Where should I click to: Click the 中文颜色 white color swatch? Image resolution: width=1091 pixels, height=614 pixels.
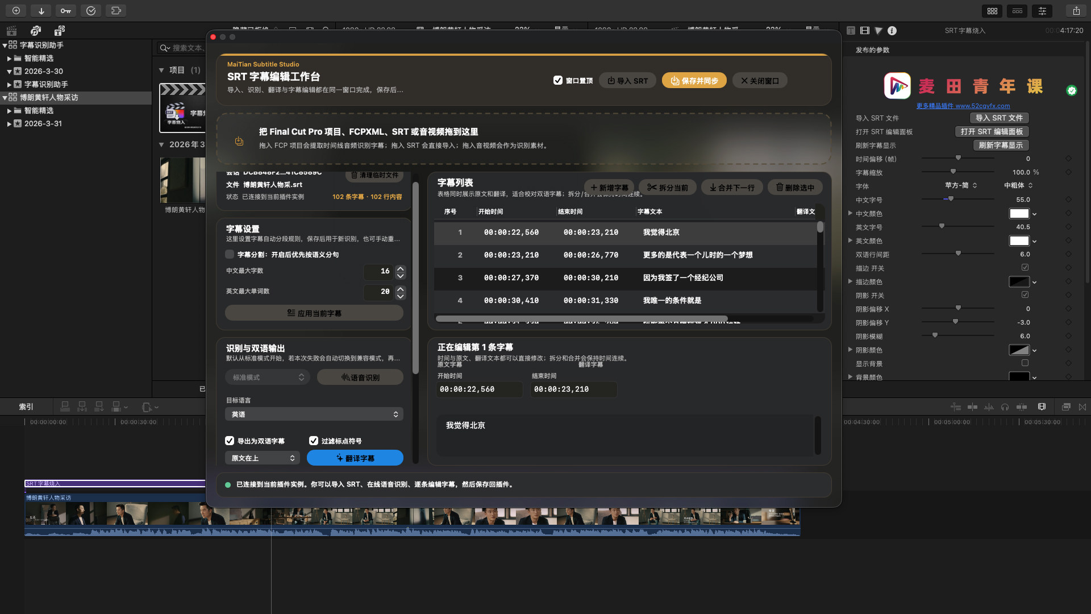1018,214
